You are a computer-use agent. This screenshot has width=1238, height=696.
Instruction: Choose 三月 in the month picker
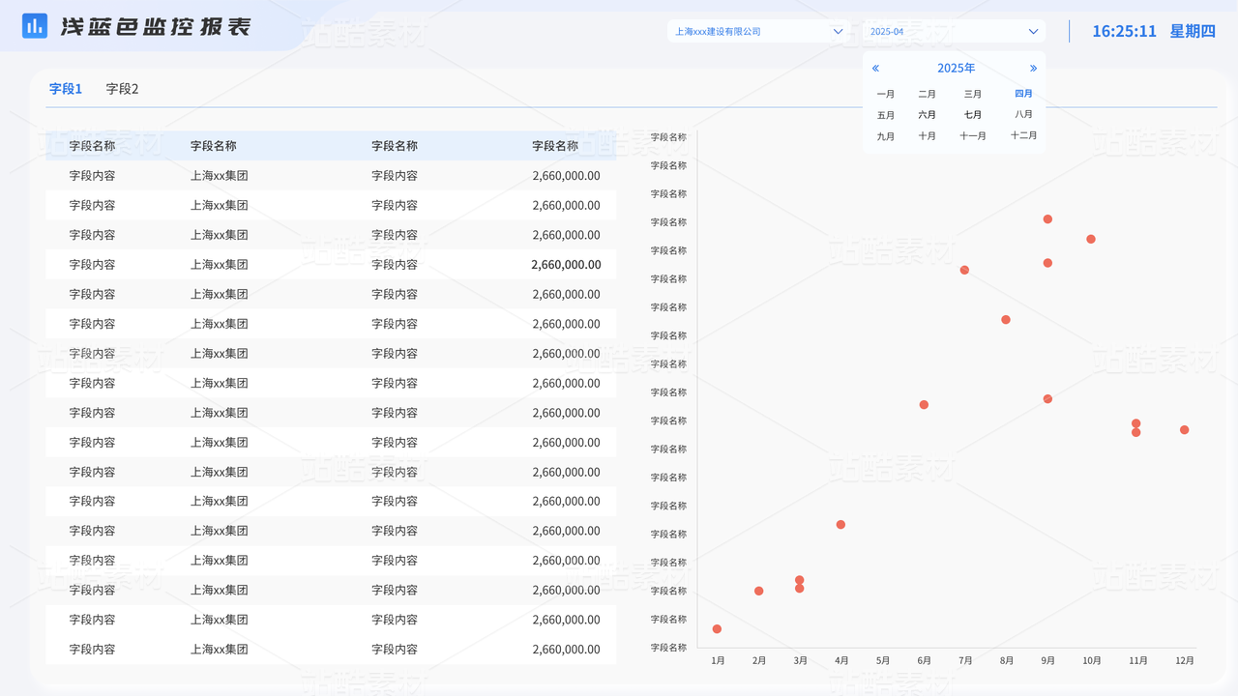pos(973,94)
